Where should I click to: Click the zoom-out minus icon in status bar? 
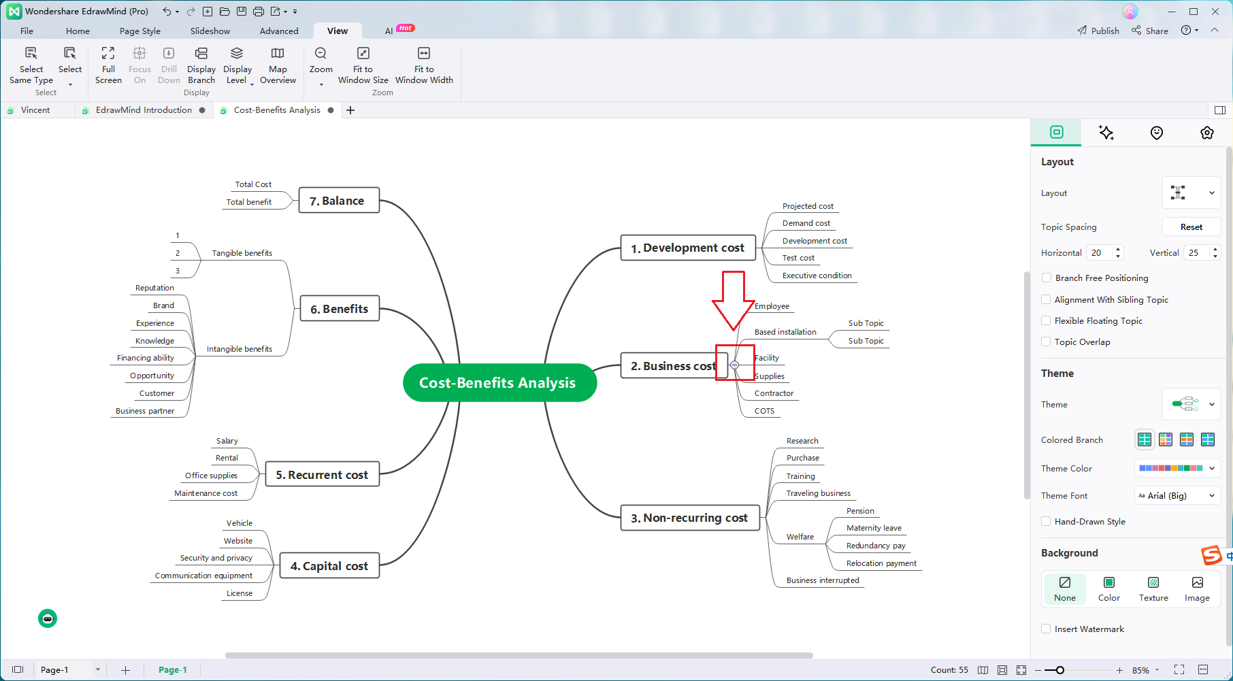tap(1038, 670)
